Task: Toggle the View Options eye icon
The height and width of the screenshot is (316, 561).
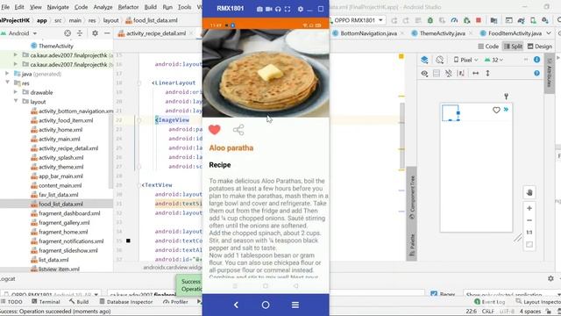Action: click(x=424, y=73)
